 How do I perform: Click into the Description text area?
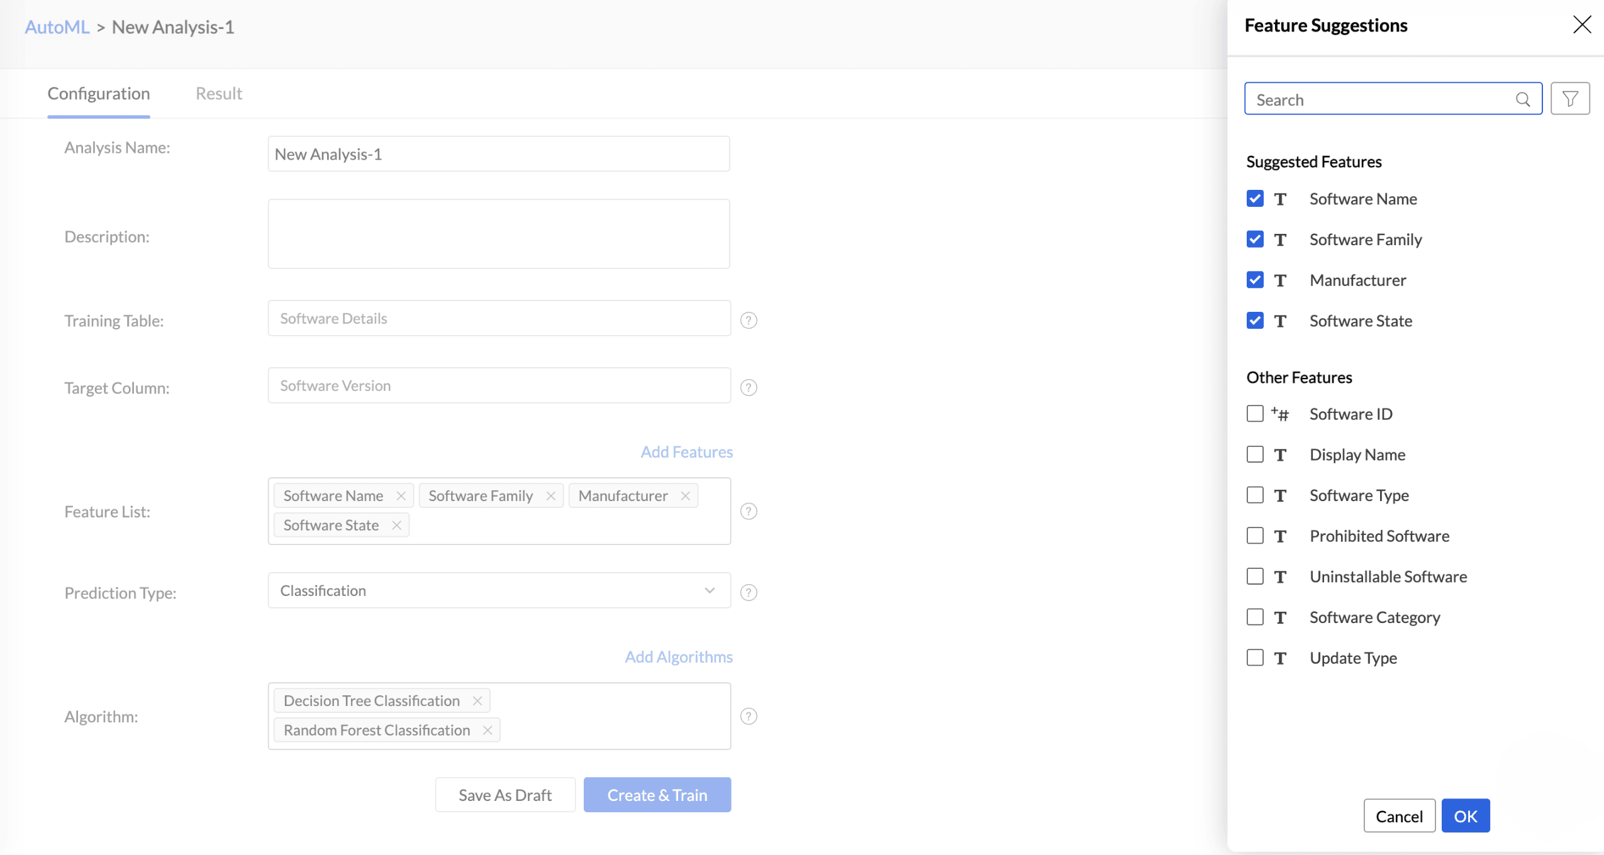point(499,234)
